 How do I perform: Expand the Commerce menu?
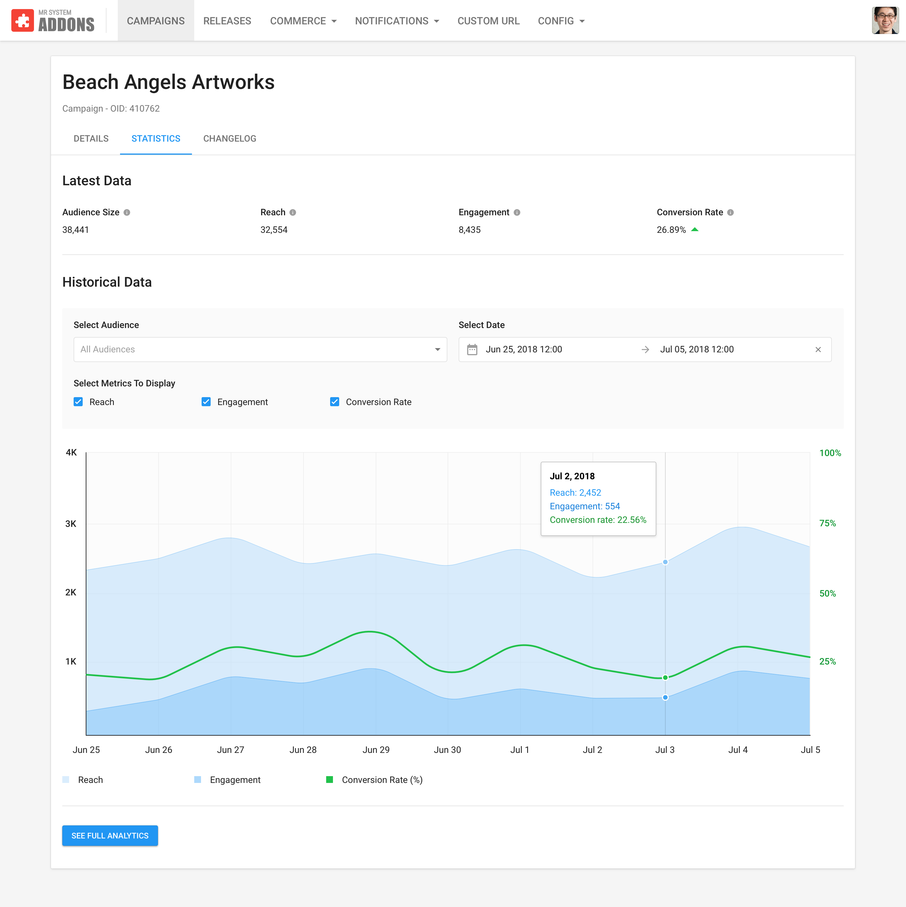[x=303, y=21]
